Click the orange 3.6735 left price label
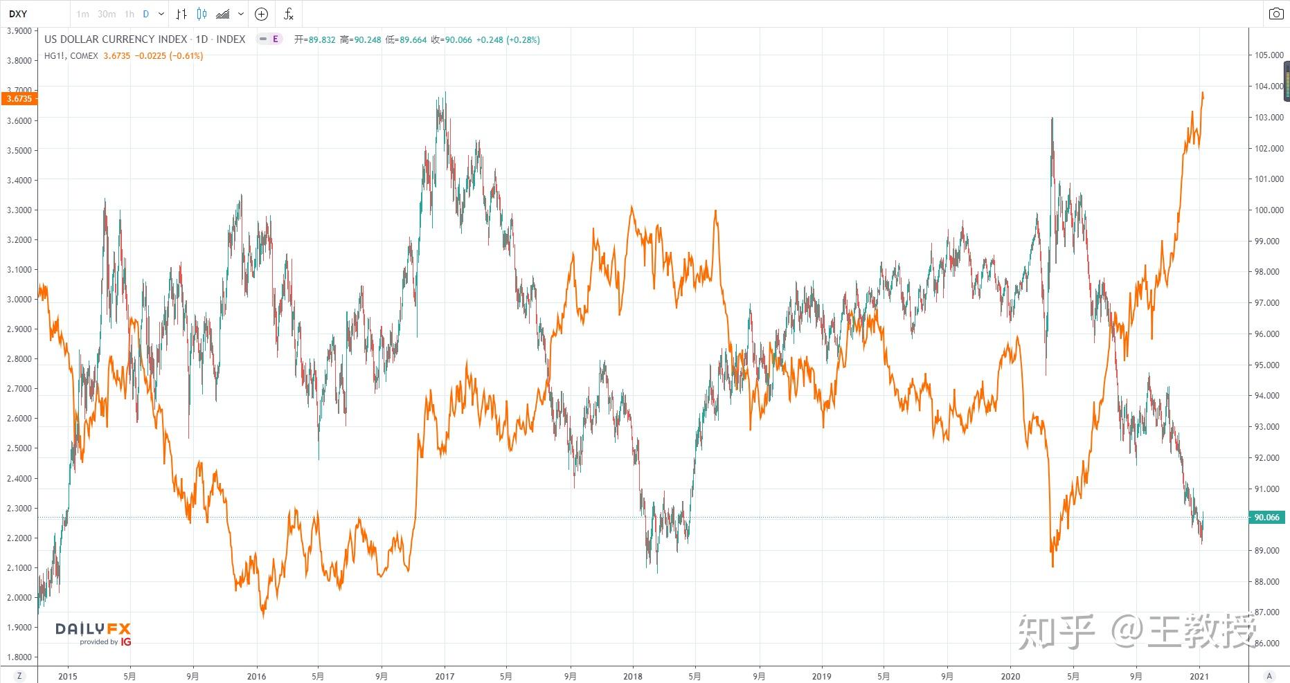 pyautogui.click(x=19, y=99)
